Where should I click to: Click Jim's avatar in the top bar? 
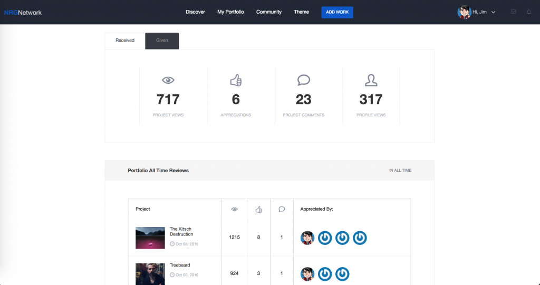(x=464, y=12)
